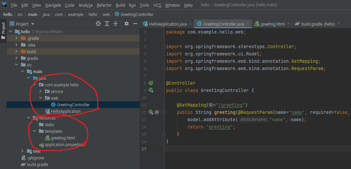This screenshot has height=169, width=351.
Task: Open the VCS menu
Action: [157, 5]
